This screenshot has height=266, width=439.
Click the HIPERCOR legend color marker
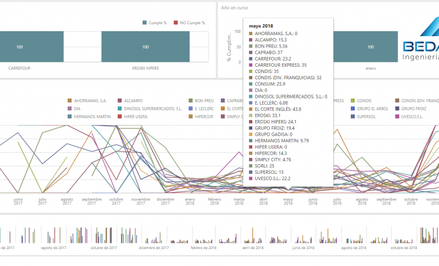(x=190, y=116)
